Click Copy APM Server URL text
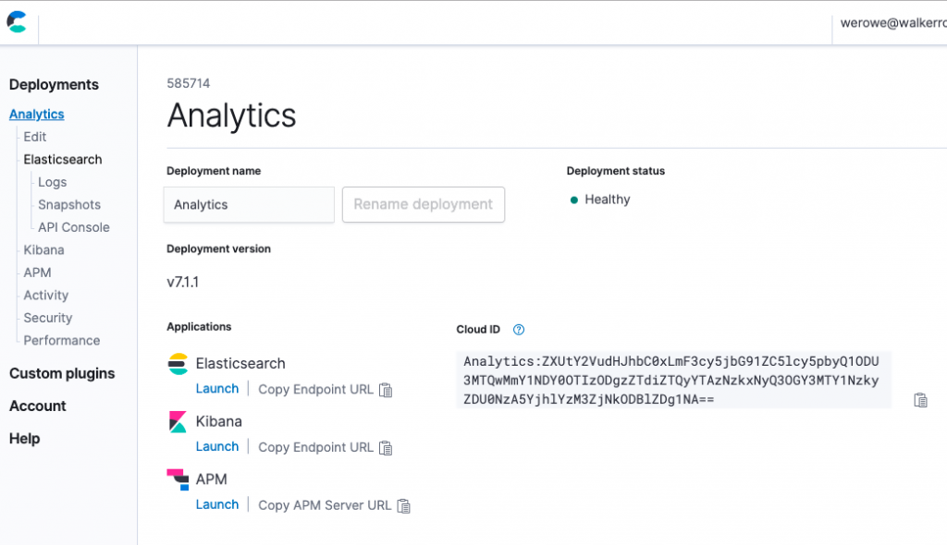 (x=325, y=506)
